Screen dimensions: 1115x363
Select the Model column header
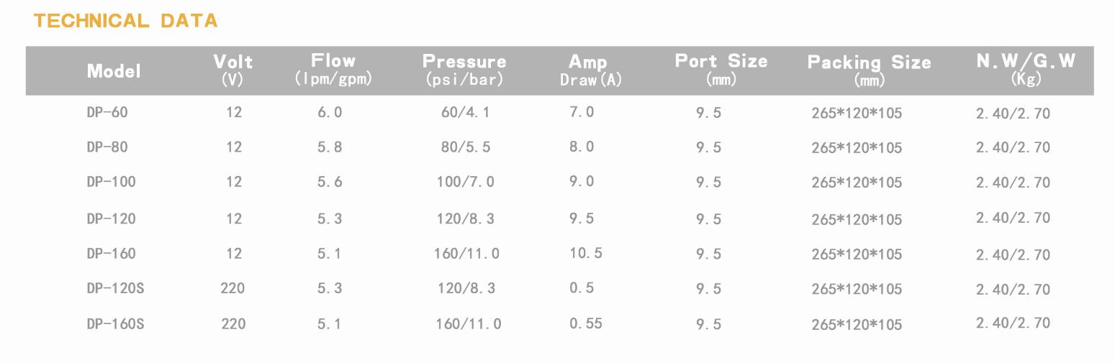point(114,71)
